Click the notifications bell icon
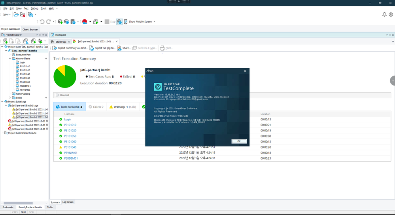This screenshot has height=215, width=395. click(x=384, y=15)
